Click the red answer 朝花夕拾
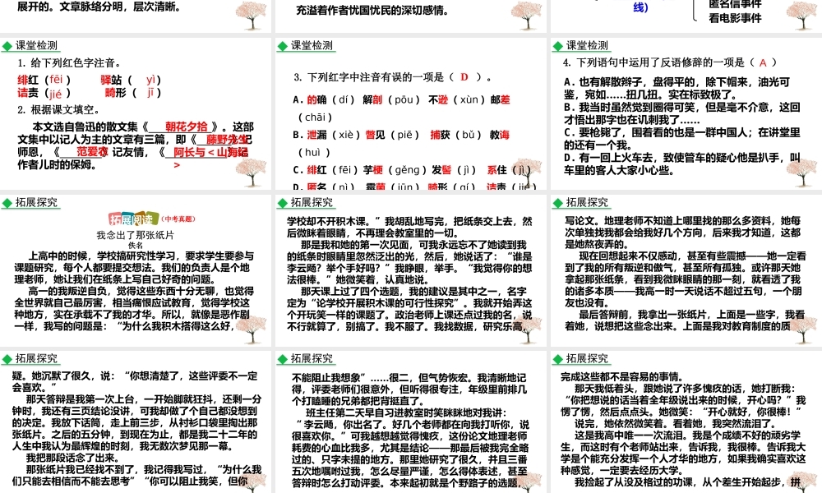 point(186,127)
